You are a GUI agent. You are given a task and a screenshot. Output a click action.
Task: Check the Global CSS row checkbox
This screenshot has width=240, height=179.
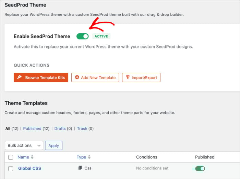click(11, 168)
